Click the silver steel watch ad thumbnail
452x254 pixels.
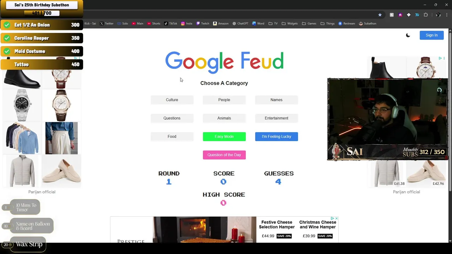pos(22,105)
